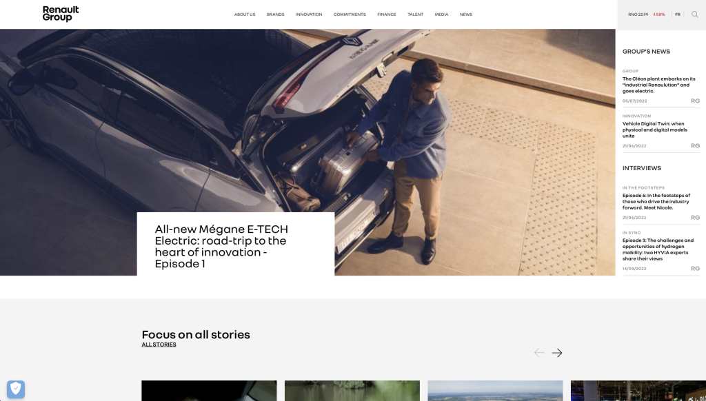
Task: Open the Innovation menu
Action: coord(309,14)
